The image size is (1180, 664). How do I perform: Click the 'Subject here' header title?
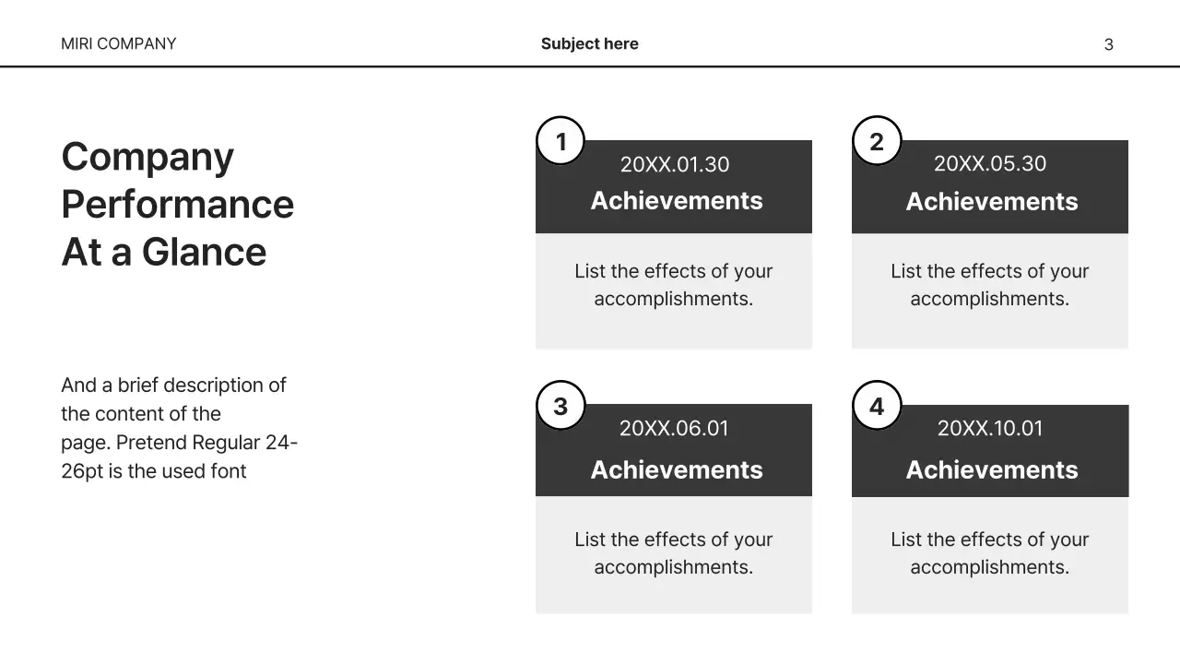(x=589, y=43)
